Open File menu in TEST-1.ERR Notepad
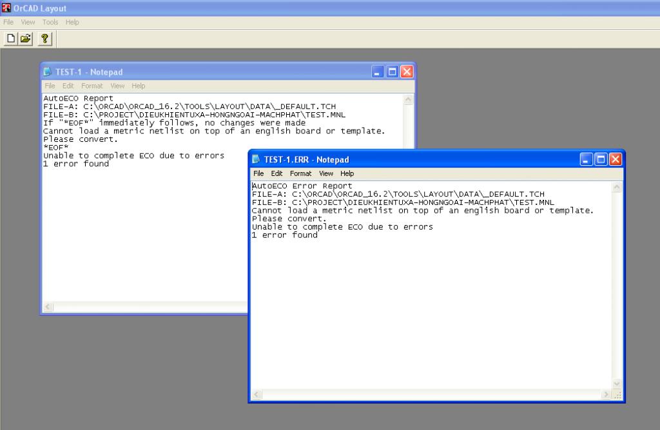This screenshot has height=430, width=660. (x=258, y=173)
